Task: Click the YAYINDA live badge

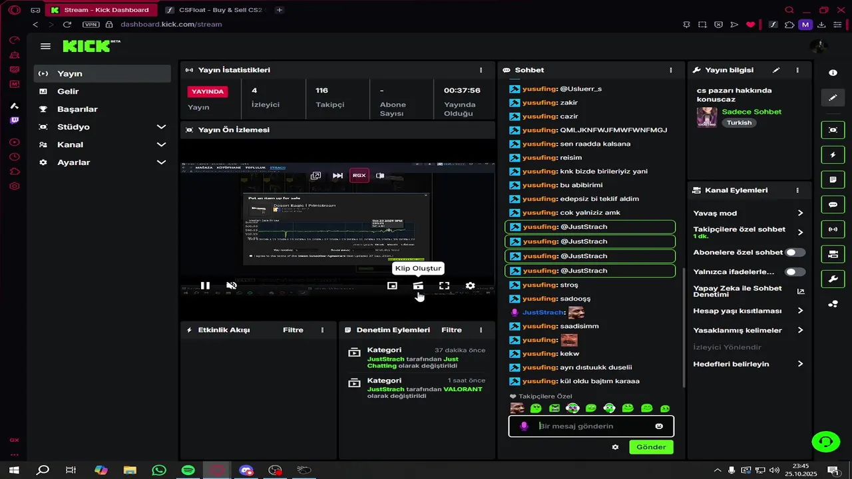Action: point(208,91)
